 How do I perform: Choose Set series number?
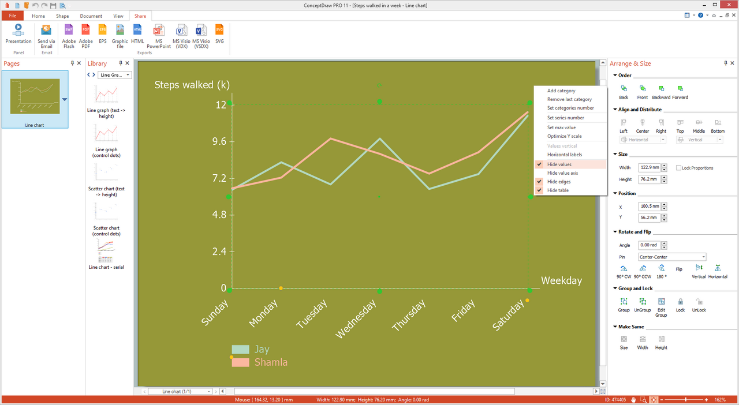(570, 118)
